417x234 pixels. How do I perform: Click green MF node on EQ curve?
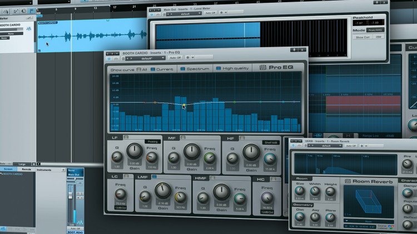point(234,102)
